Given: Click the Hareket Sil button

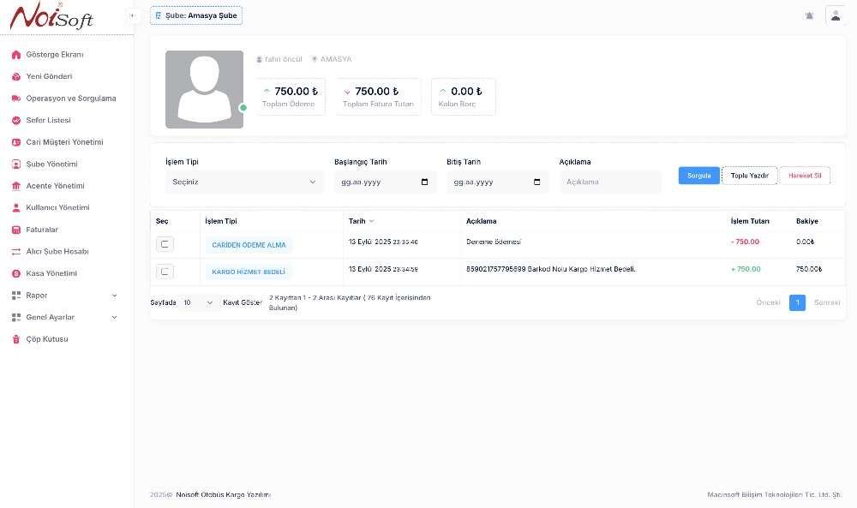Looking at the screenshot, I should tap(805, 176).
